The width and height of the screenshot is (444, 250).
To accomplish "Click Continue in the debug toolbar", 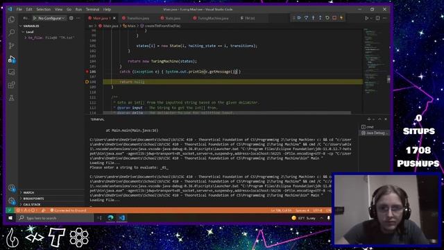I will point(299,18).
